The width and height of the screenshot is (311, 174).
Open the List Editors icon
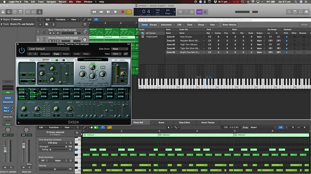tap(289, 12)
